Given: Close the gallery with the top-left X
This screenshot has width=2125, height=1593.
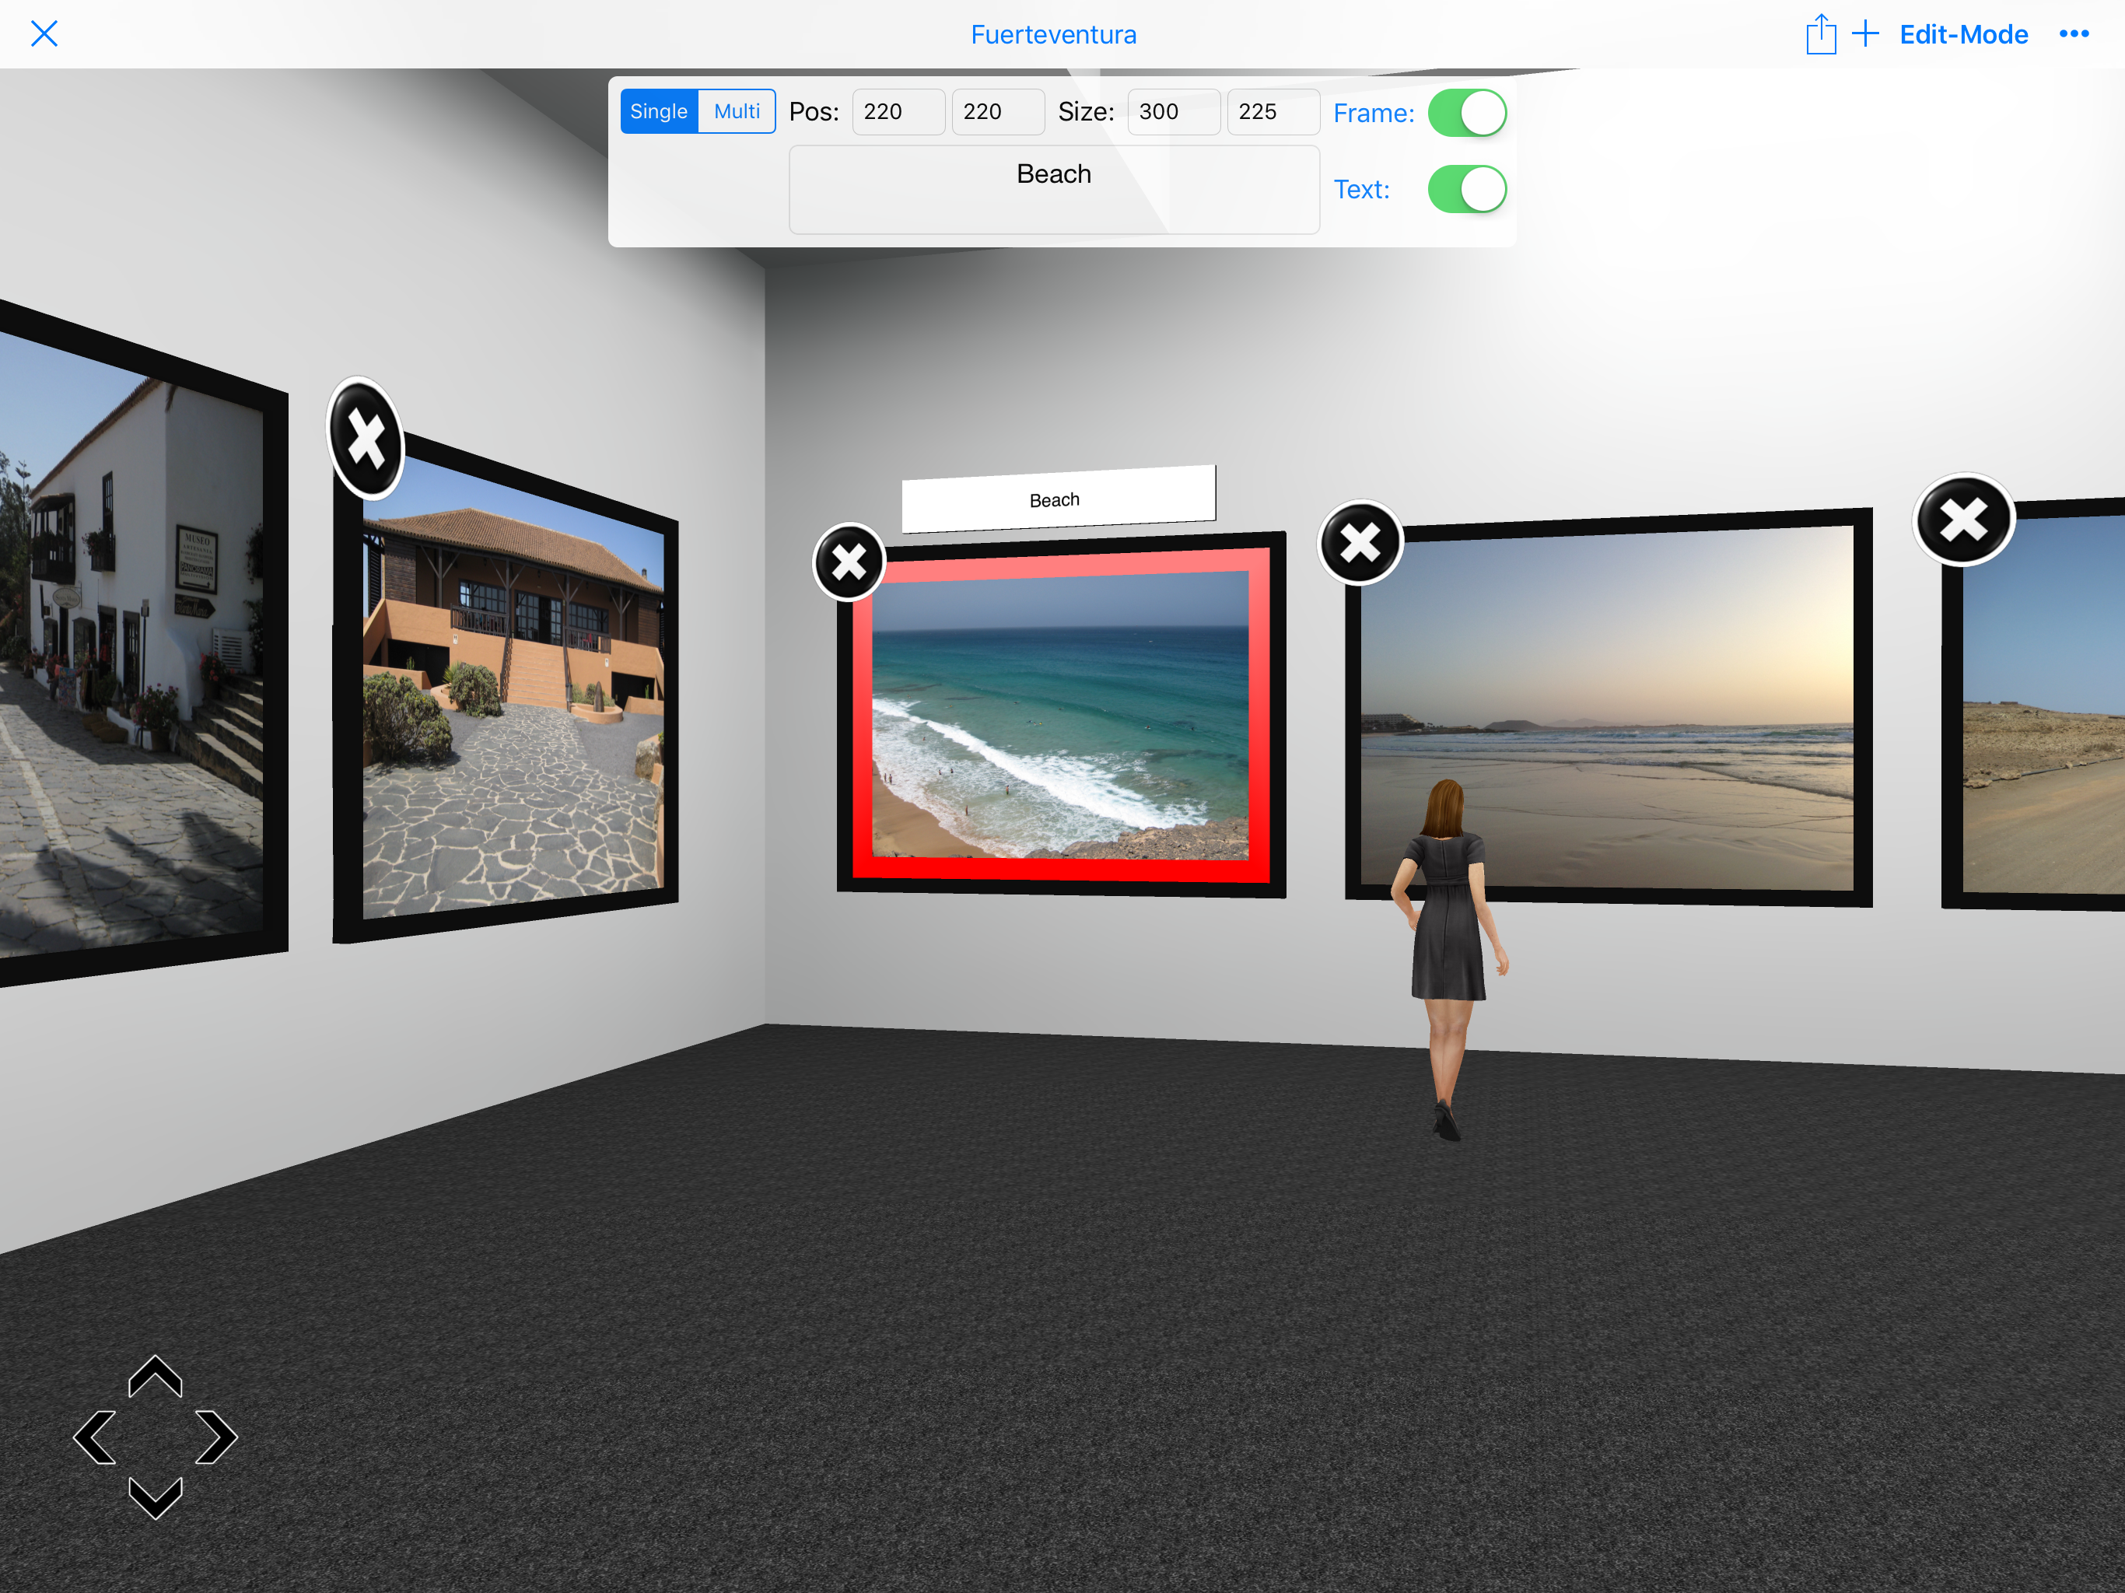Looking at the screenshot, I should 44,33.
